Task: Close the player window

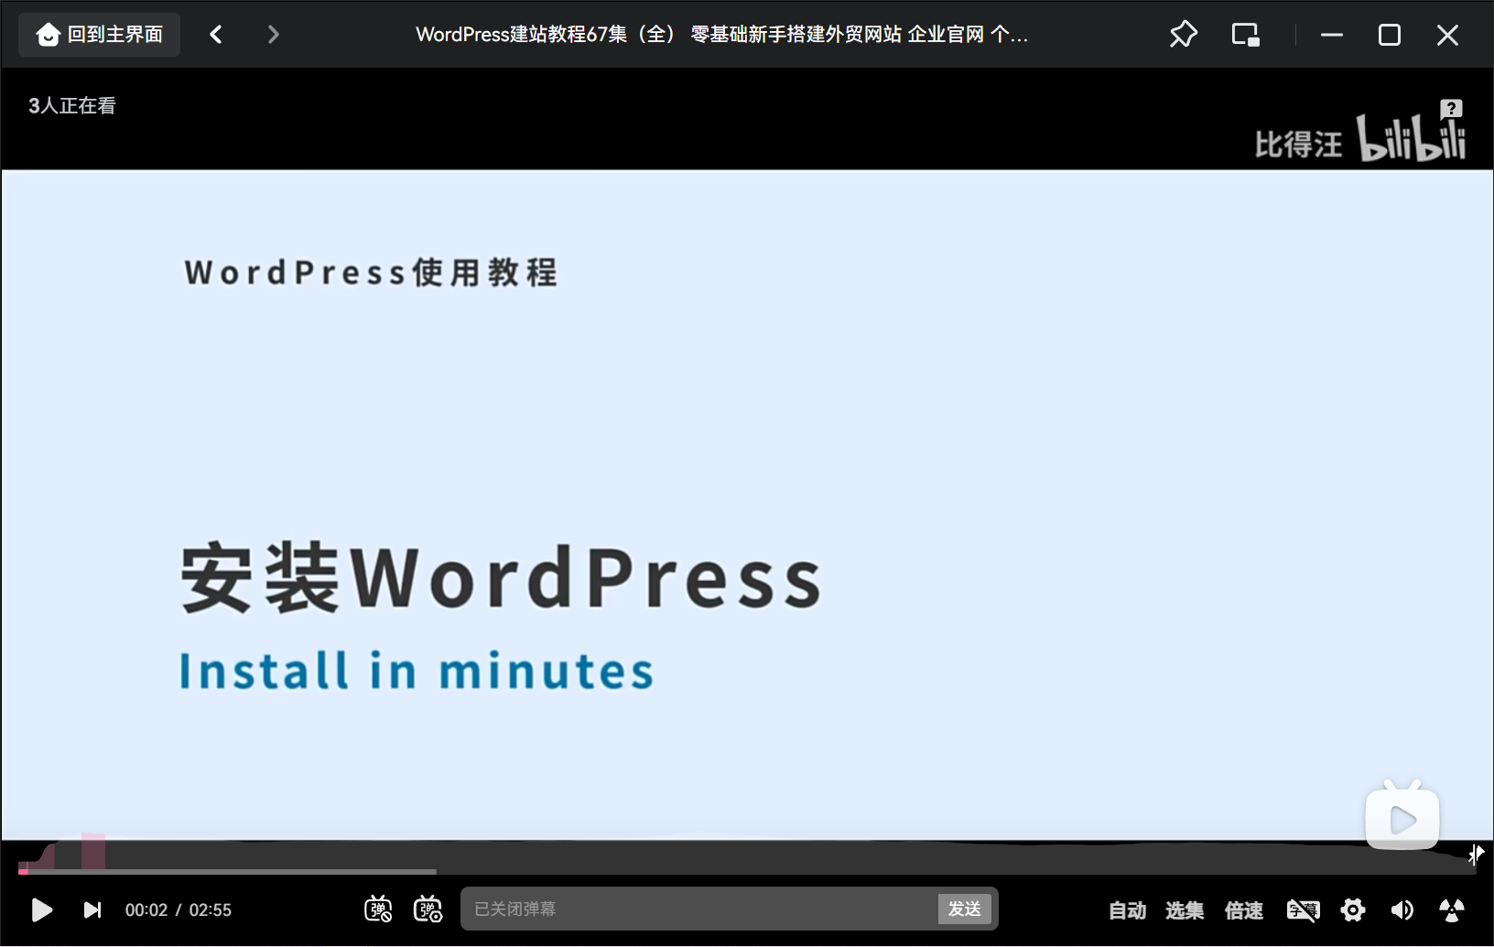Action: pos(1447,35)
